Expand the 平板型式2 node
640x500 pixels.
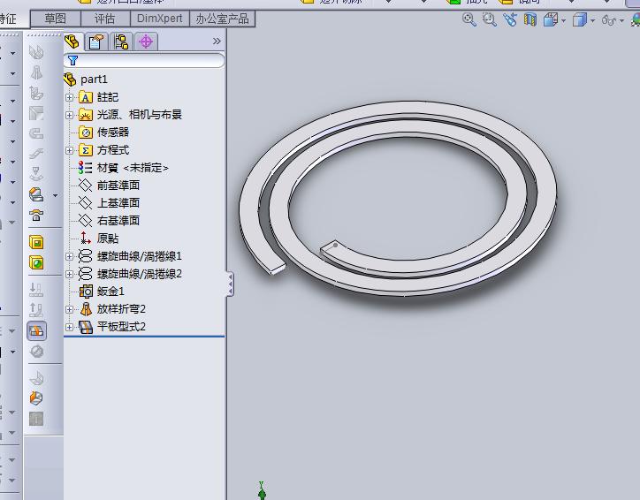[69, 327]
